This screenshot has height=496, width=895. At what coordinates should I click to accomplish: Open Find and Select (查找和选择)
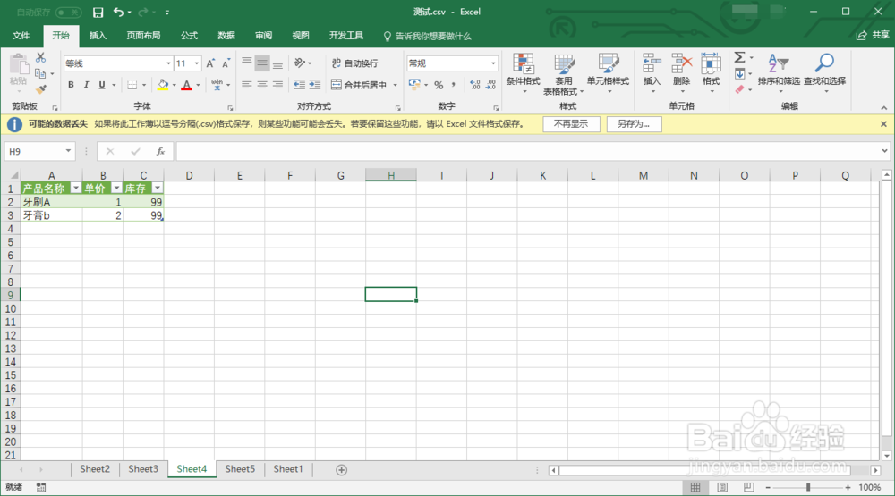click(x=824, y=73)
